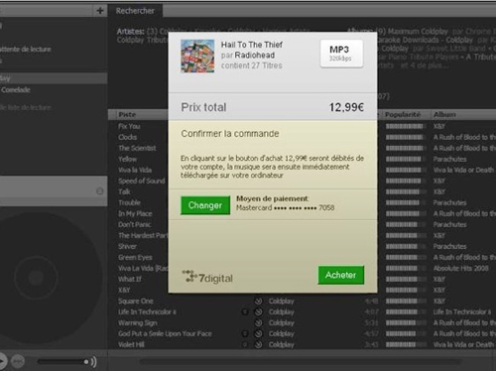Click the round icon above the sidebar album art

point(99,191)
